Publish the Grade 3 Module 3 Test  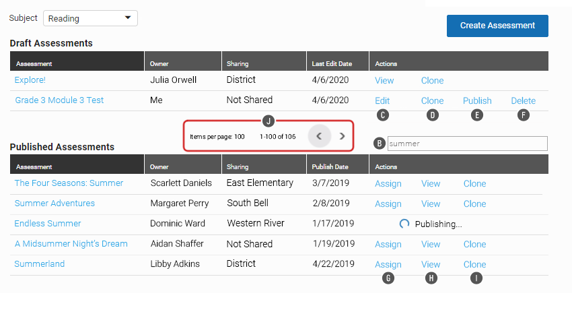click(477, 101)
